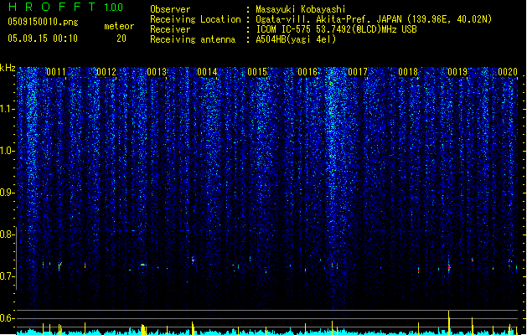Click the tallest yellow spike near 0019
This screenshot has width=527, height=335.
tap(449, 322)
